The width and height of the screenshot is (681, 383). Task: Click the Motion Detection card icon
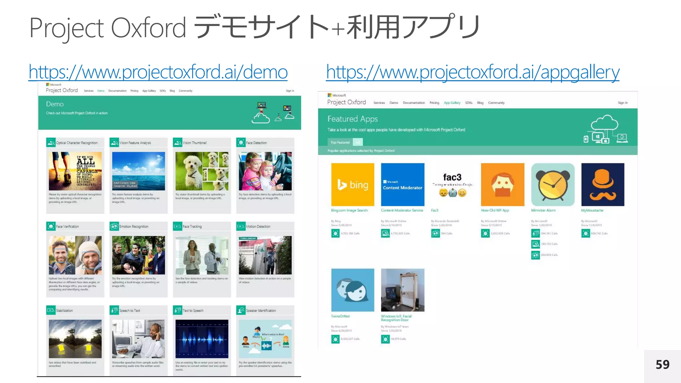(241, 226)
